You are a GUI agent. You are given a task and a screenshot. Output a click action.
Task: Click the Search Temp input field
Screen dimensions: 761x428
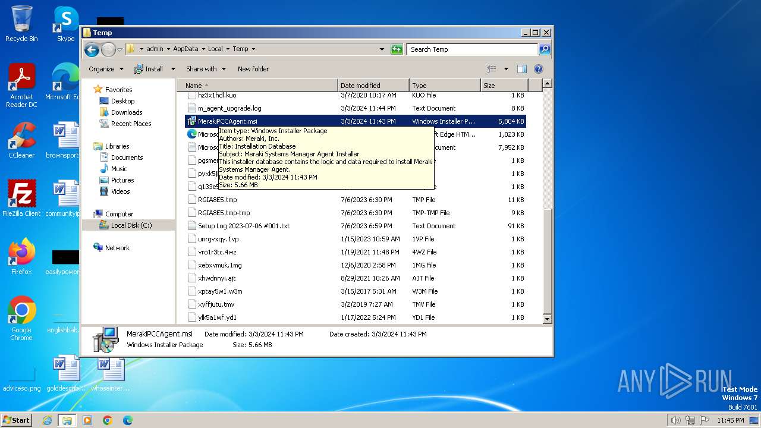point(473,49)
